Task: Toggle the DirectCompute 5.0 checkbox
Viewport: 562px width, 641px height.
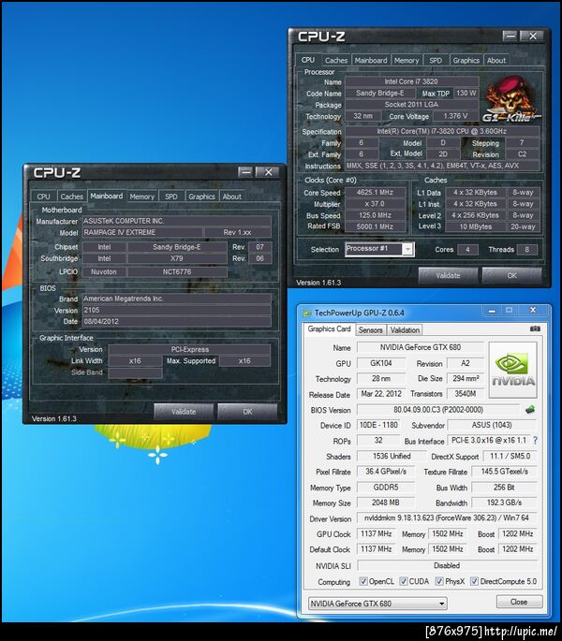Action: click(x=474, y=581)
